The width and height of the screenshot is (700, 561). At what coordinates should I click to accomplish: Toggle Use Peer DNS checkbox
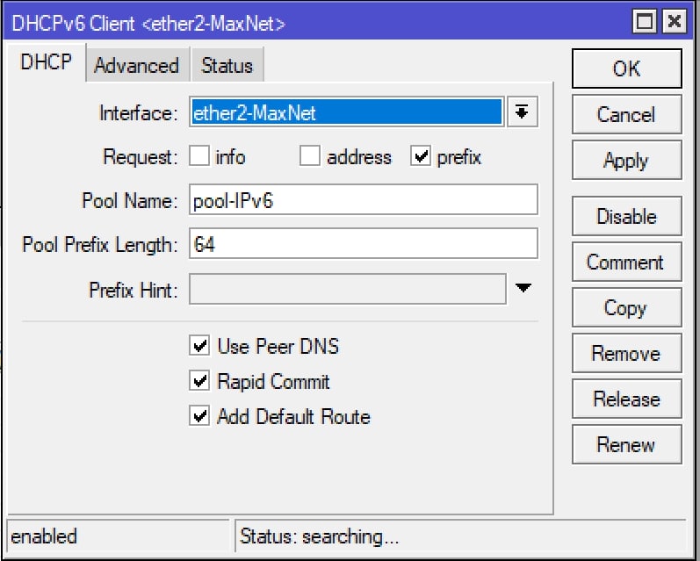pyautogui.click(x=199, y=346)
